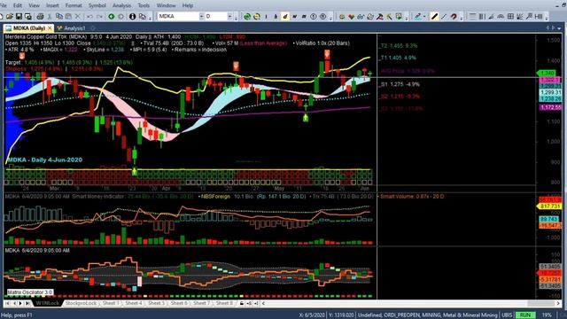Click the green RUN status indicator
Viewport: 567px width, 319px height.
[525, 315]
